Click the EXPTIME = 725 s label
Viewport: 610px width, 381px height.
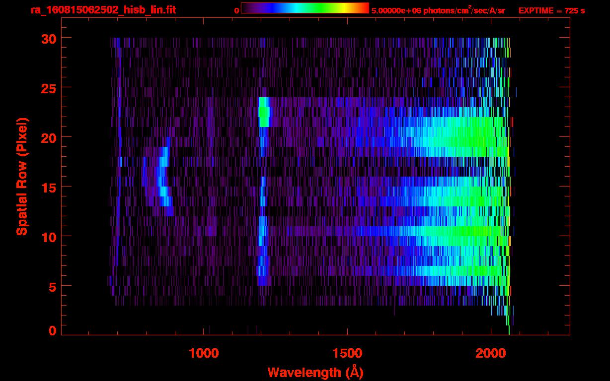551,10
